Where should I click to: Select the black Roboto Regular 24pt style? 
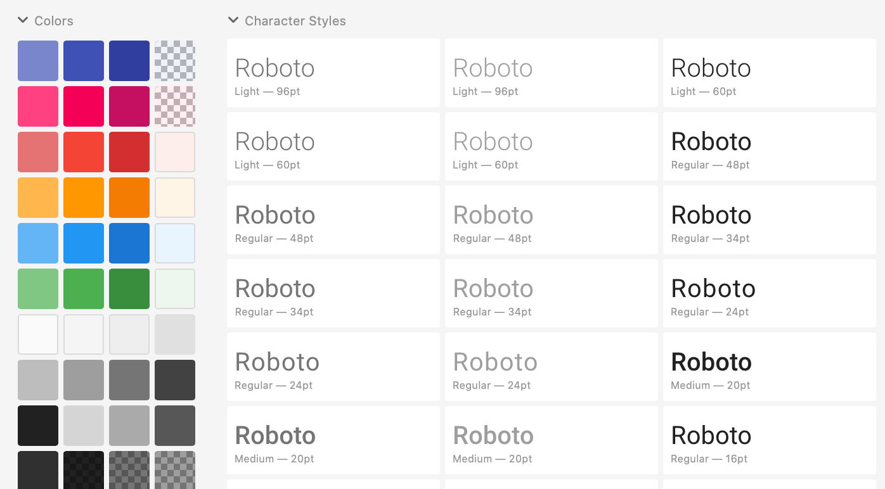click(x=769, y=293)
